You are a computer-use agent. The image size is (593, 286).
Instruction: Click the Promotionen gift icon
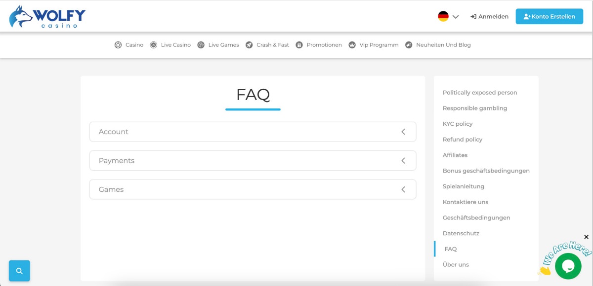(x=299, y=45)
